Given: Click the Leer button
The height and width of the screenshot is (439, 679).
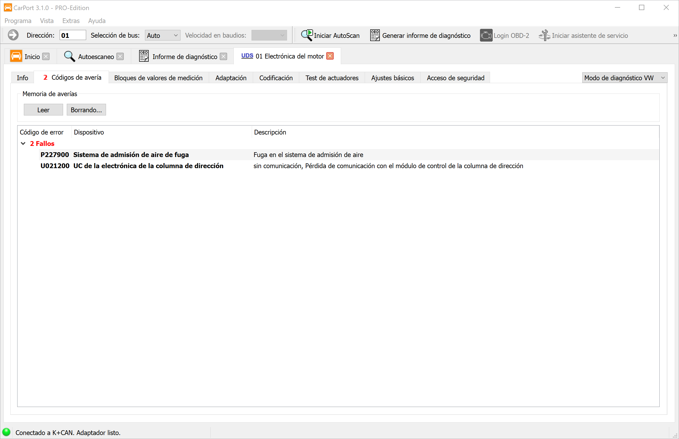Looking at the screenshot, I should 43,110.
